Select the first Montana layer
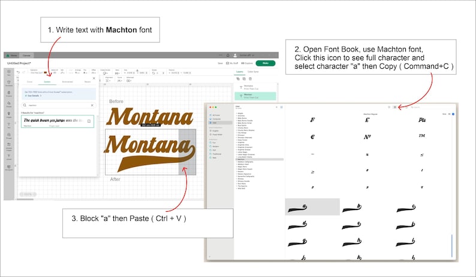Viewport: 476px width, 277px height. 255,87
